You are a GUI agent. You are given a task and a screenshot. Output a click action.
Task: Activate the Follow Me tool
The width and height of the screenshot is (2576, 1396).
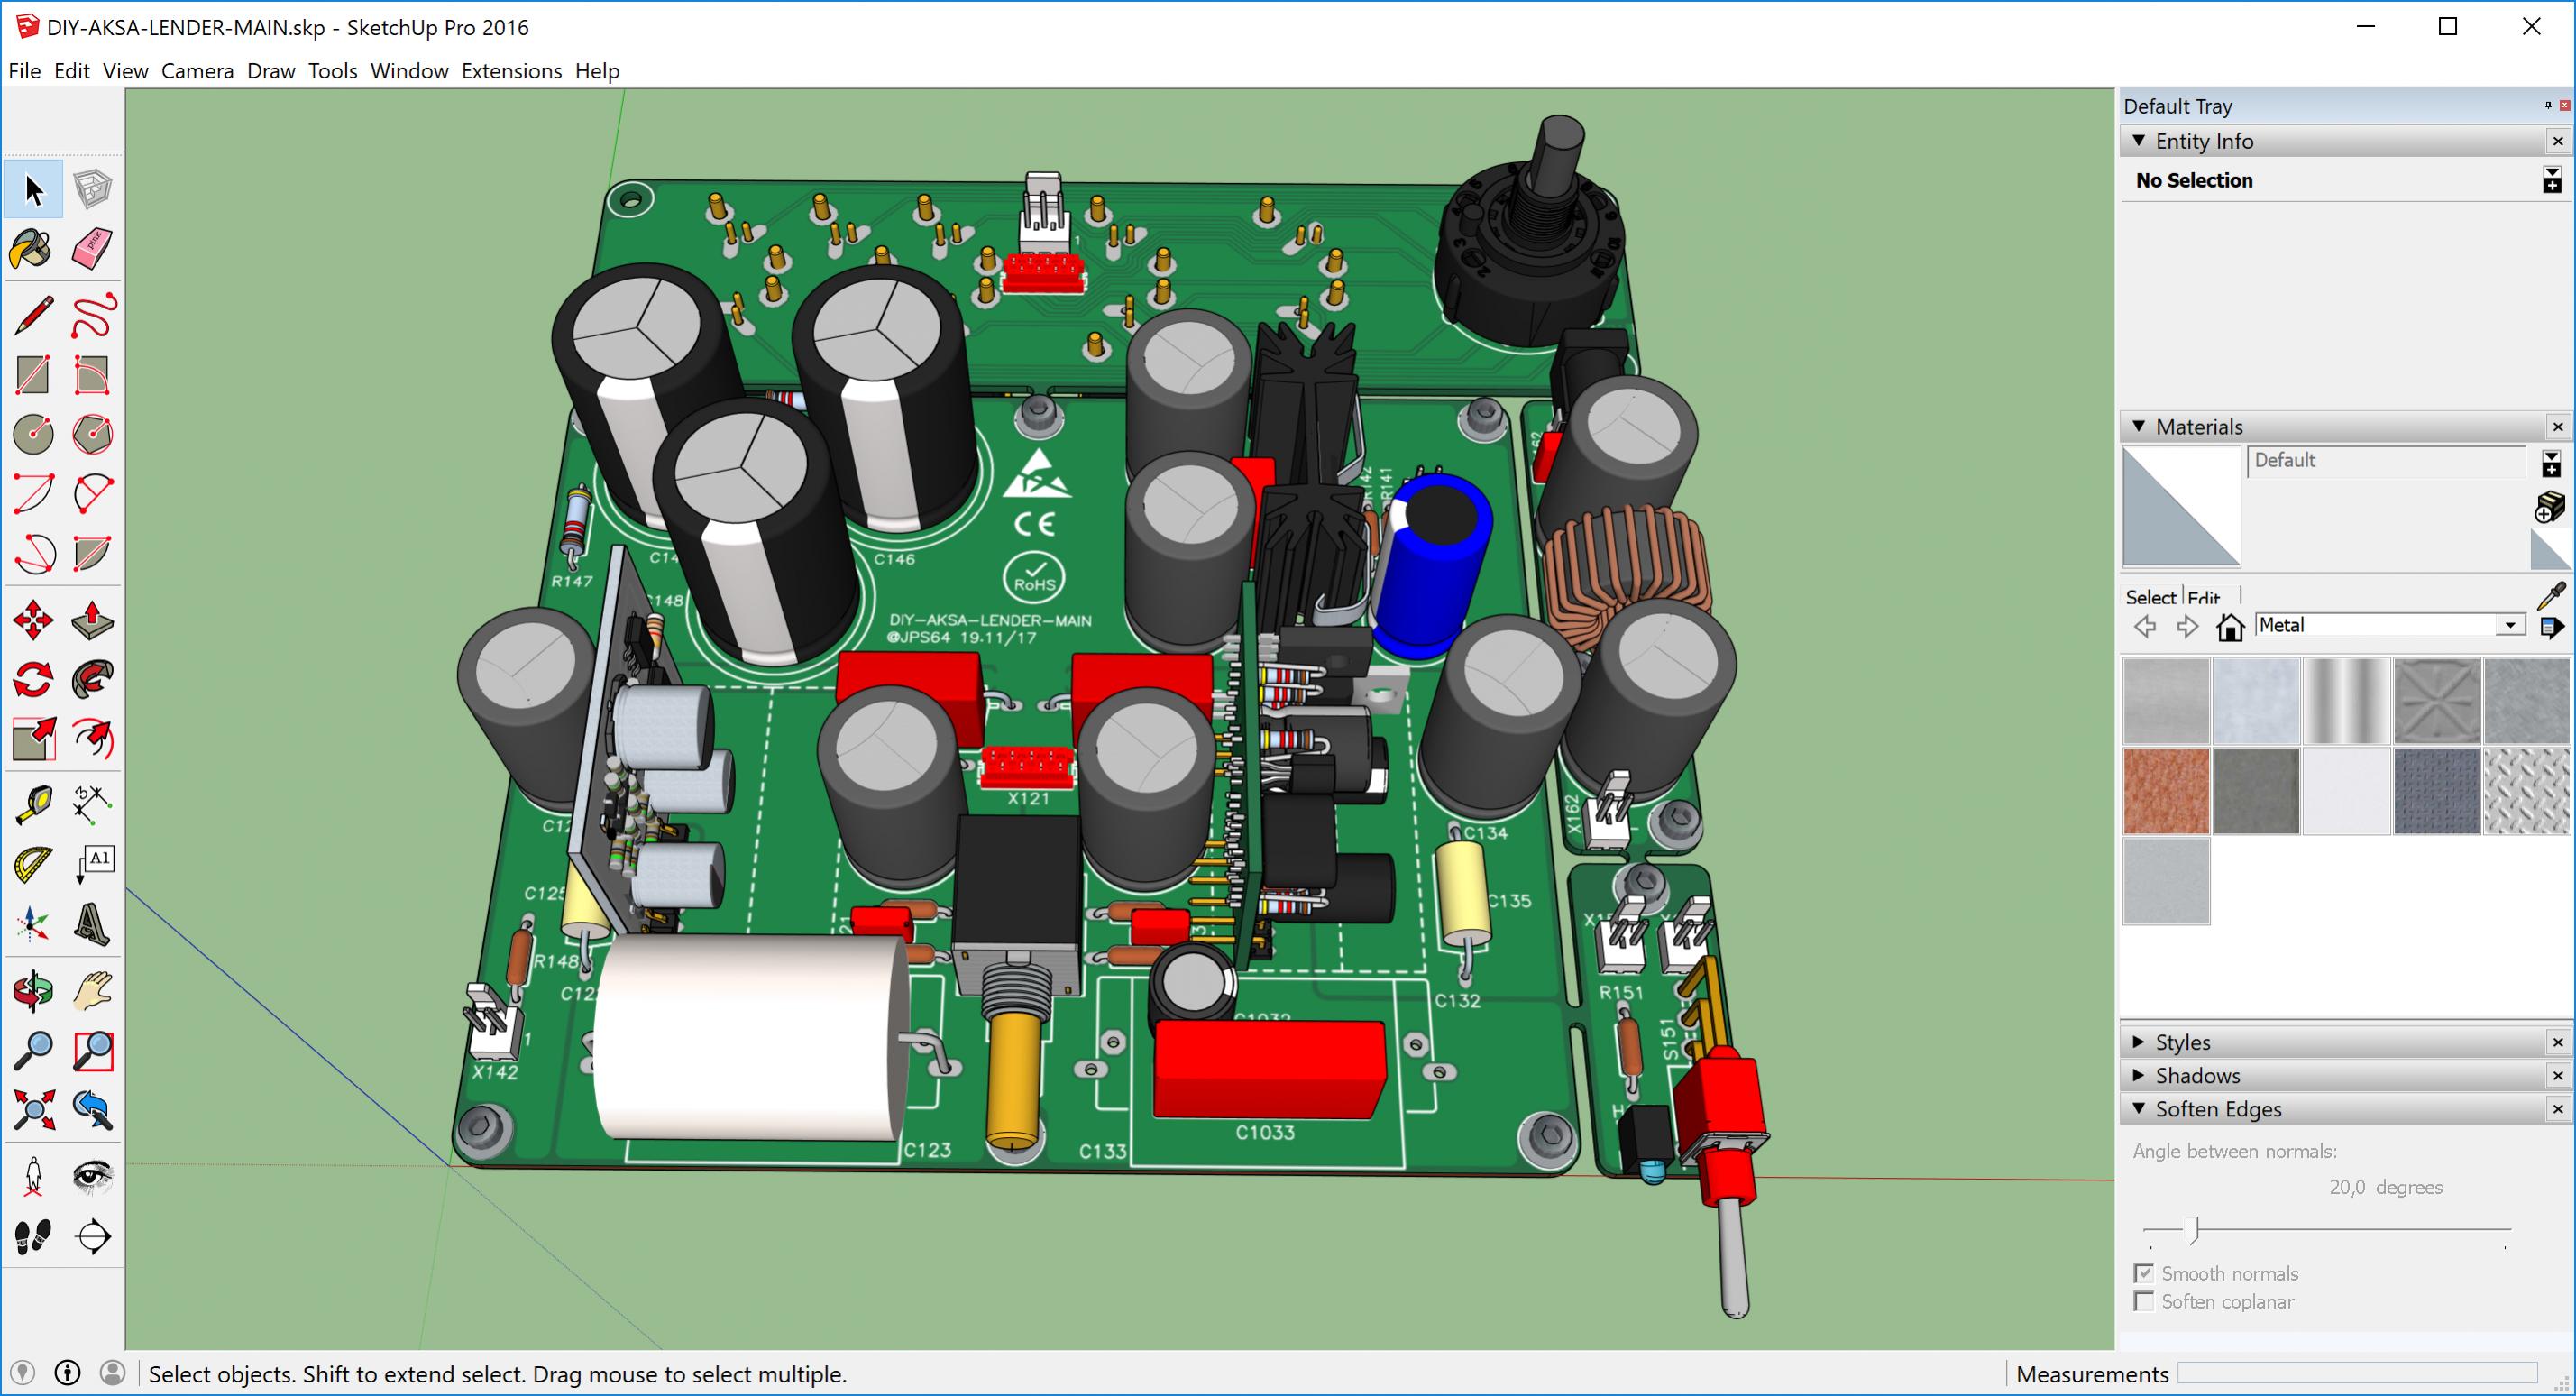click(93, 680)
